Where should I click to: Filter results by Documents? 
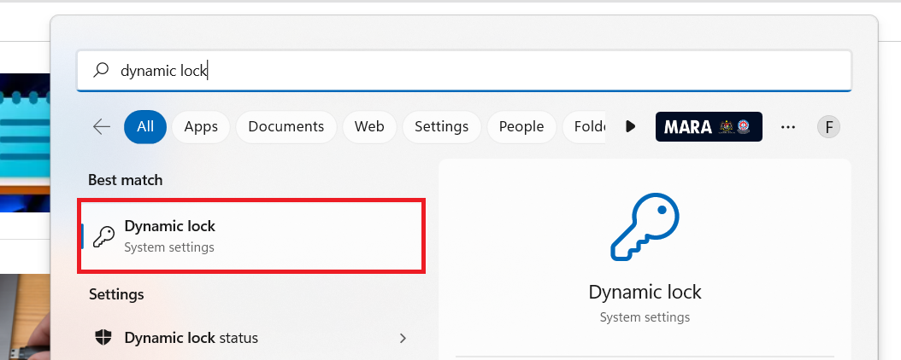coord(286,126)
